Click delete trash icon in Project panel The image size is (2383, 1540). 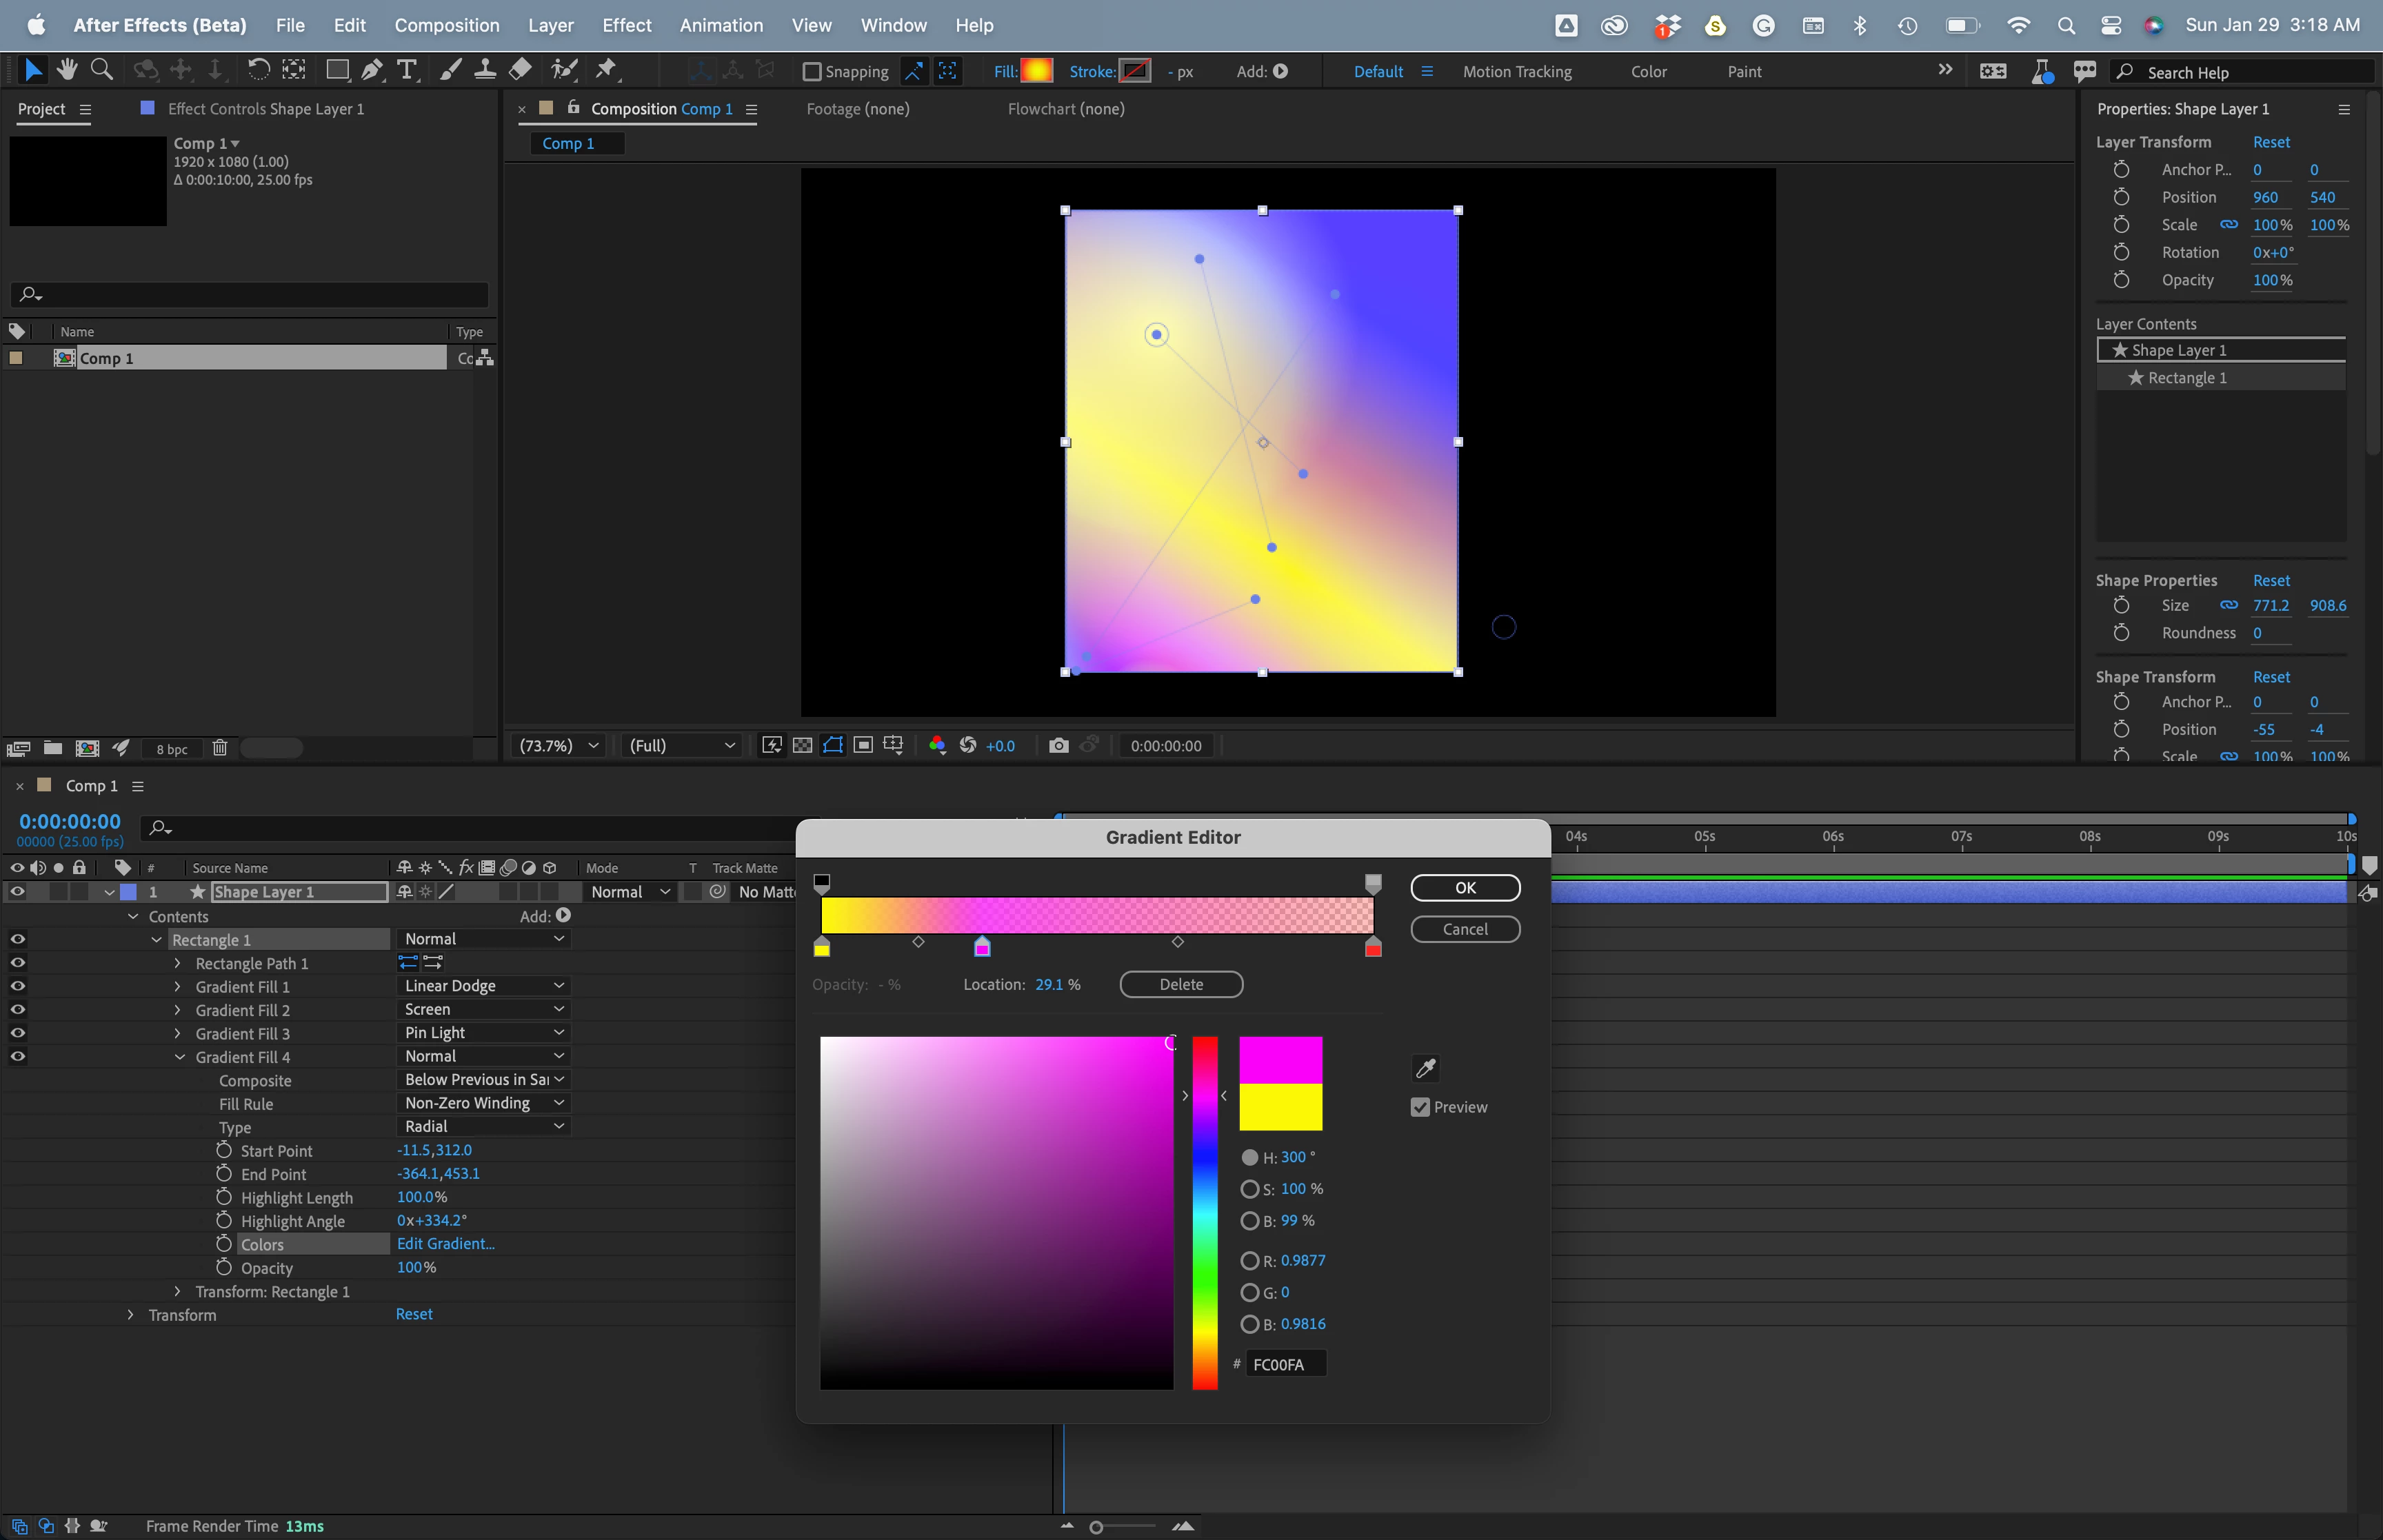pos(220,748)
